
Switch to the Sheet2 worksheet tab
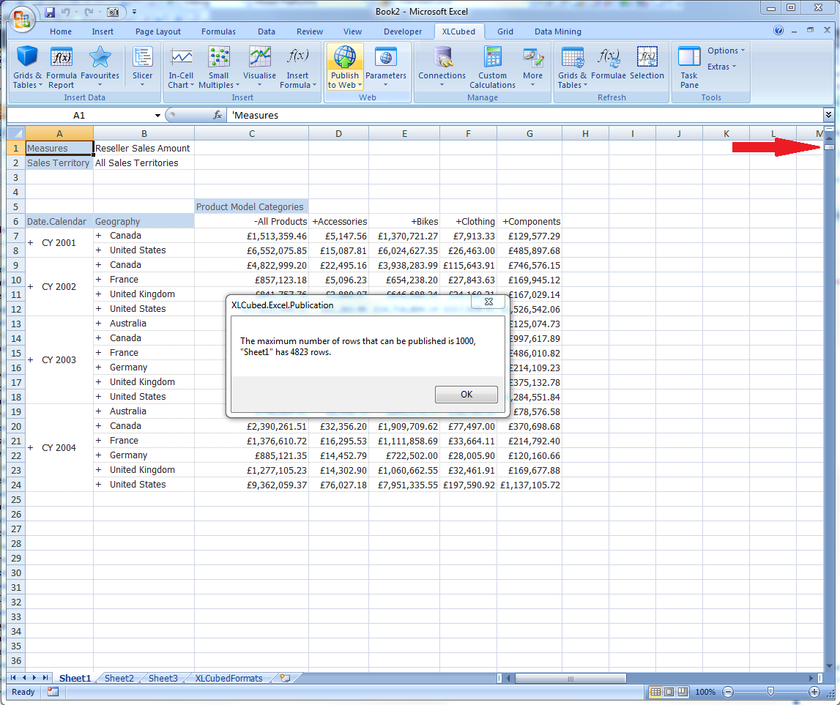click(119, 678)
